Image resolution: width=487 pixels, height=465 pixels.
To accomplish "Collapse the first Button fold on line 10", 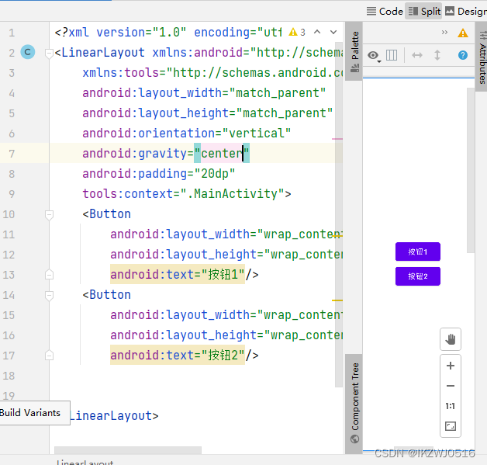I will [x=49, y=215].
